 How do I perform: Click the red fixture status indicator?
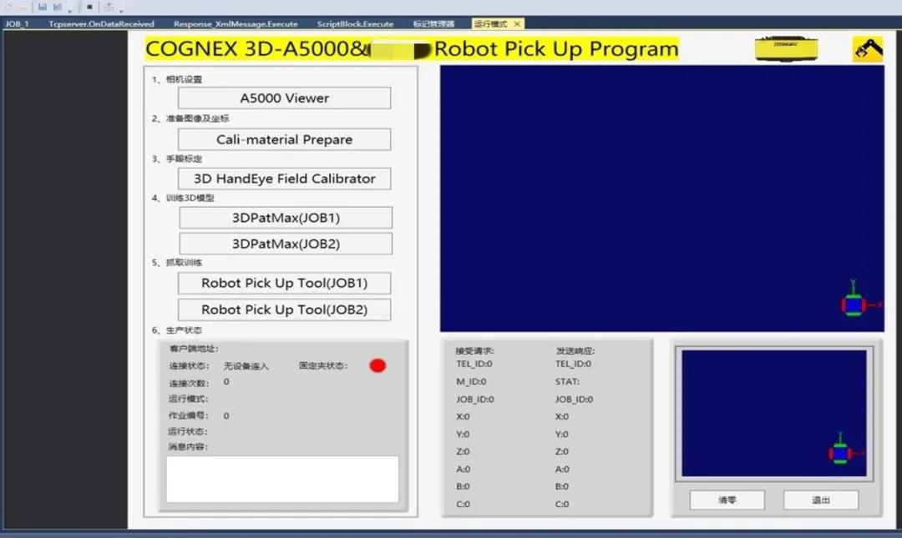click(x=378, y=365)
